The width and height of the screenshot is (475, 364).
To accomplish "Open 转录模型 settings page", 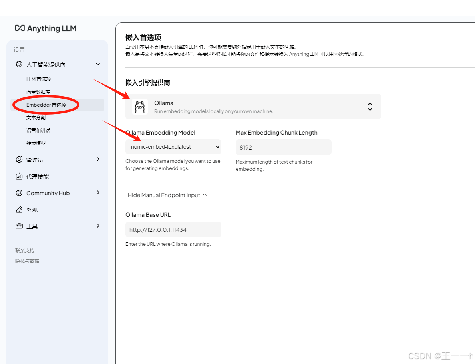I will click(x=36, y=143).
